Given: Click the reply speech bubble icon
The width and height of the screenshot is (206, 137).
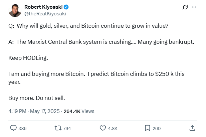Looking at the screenshot, I should tap(13, 128).
